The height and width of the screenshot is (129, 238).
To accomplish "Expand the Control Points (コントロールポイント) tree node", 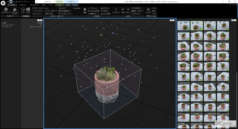I will coord(2,25).
